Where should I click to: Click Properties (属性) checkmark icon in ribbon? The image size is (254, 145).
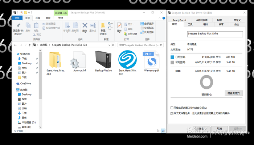coord(119,25)
